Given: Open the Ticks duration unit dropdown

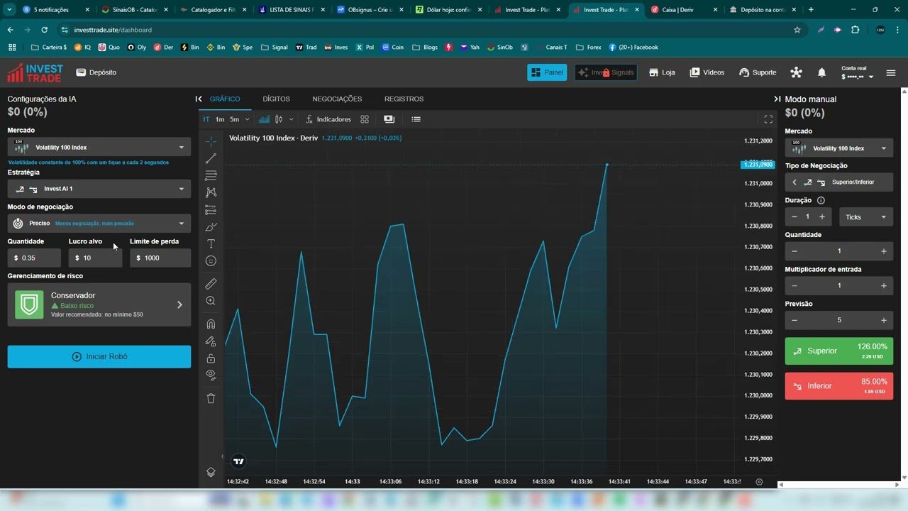Looking at the screenshot, I should (866, 216).
